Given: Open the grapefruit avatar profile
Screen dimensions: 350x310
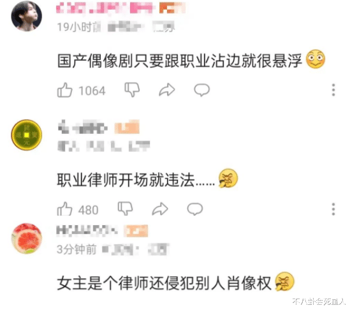Looking at the screenshot, I should pyautogui.click(x=27, y=239).
